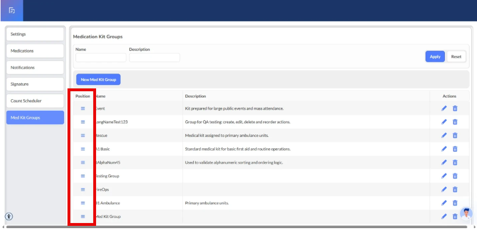
Task: Focus the Name filter input field
Action: pyautogui.click(x=101, y=58)
